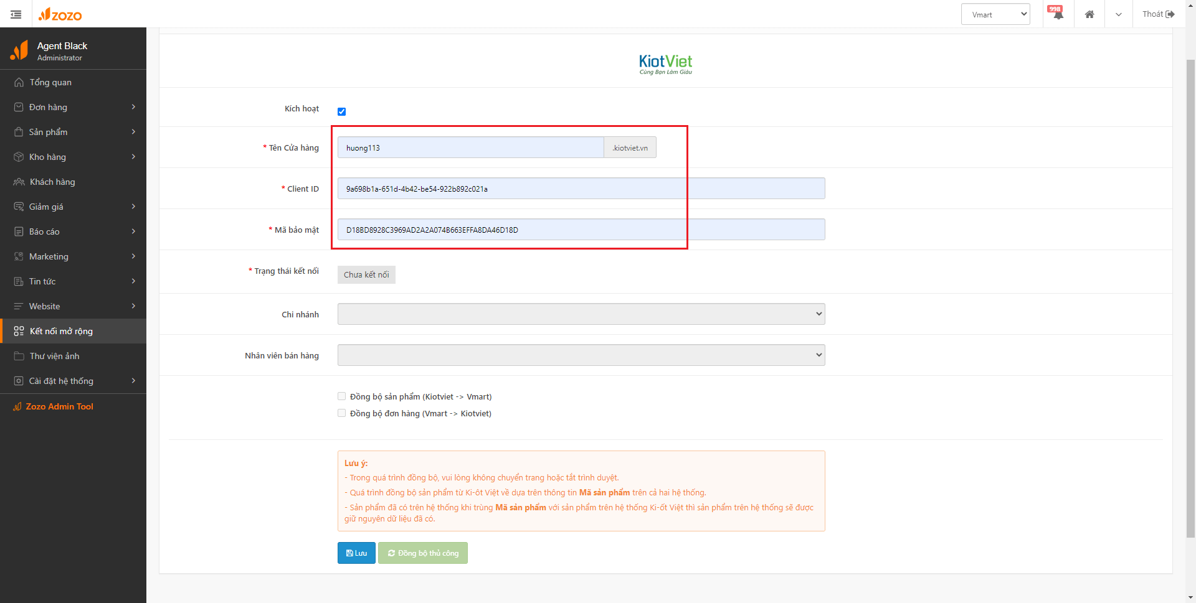Image resolution: width=1196 pixels, height=603 pixels.
Task: Click the Khách hàng people icon
Action: point(19,182)
